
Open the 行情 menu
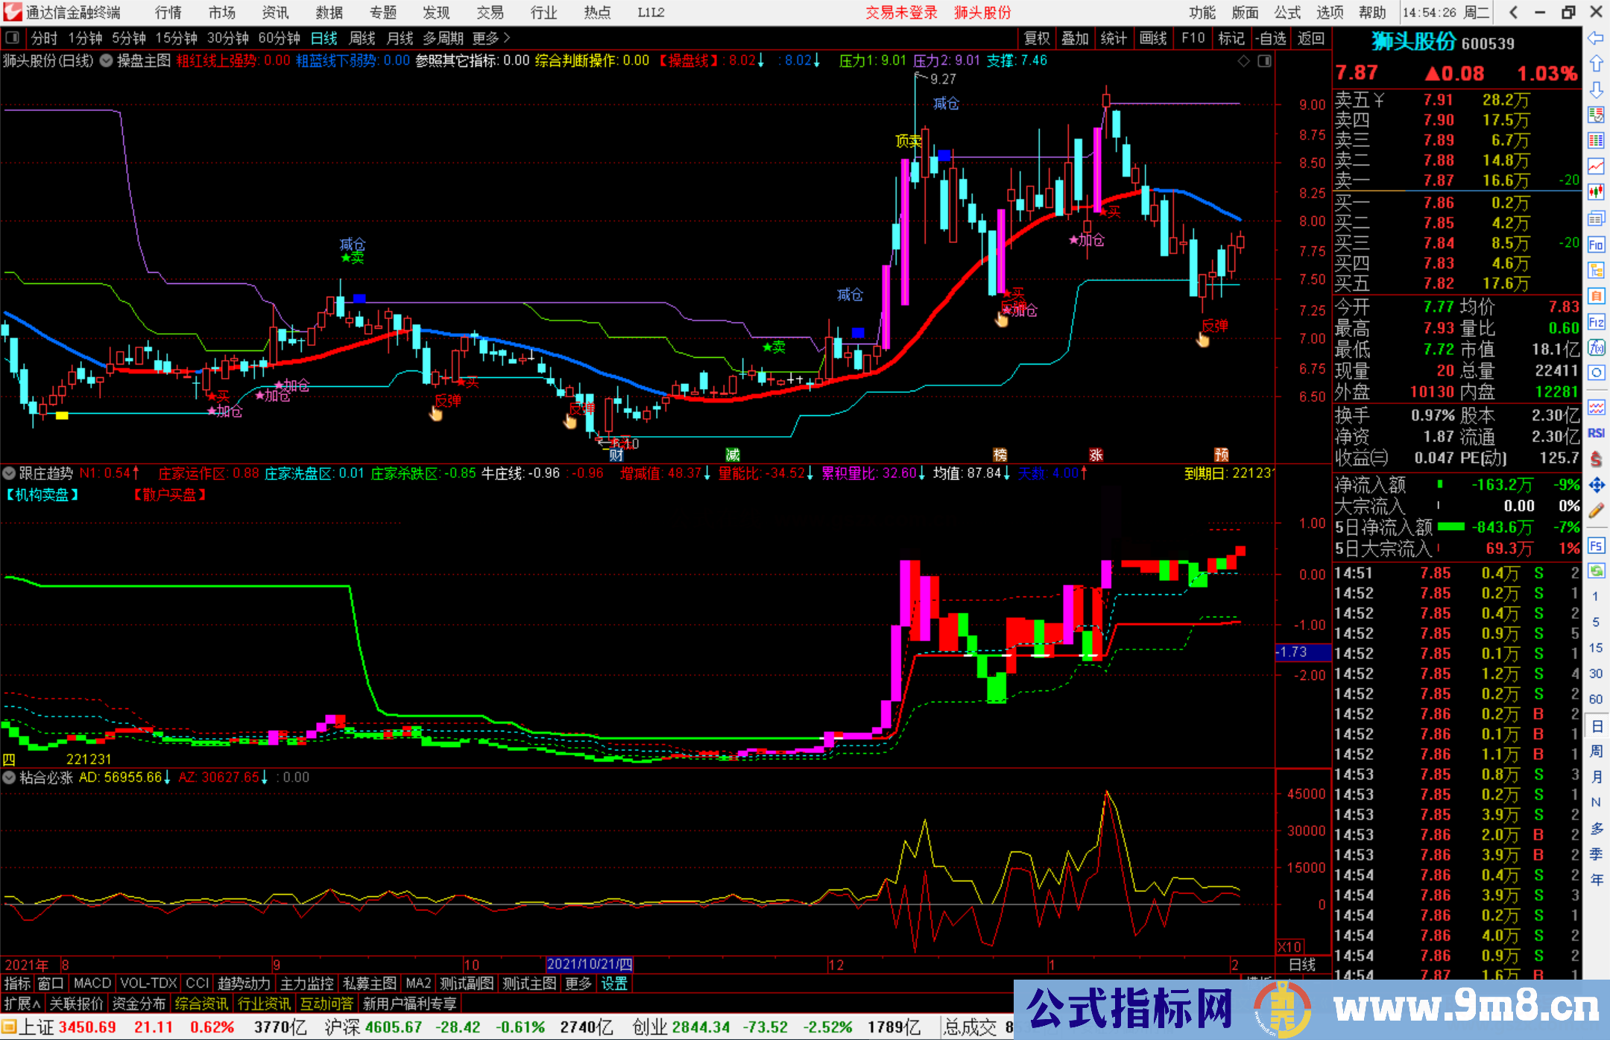click(168, 13)
